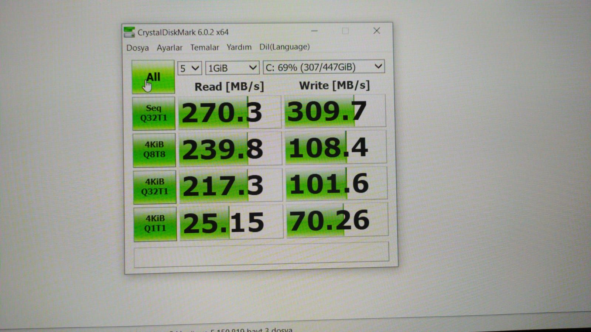Close the CrystalDiskMark window
Image resolution: width=591 pixels, height=332 pixels.
coord(376,31)
